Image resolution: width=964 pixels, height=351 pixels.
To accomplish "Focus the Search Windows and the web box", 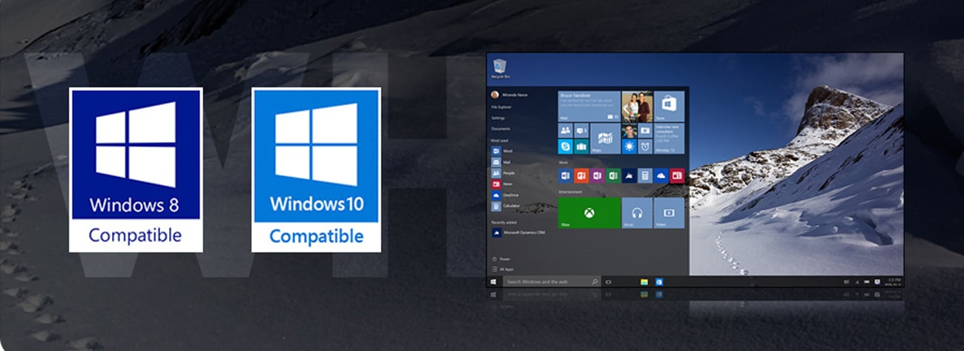I will pos(552,281).
